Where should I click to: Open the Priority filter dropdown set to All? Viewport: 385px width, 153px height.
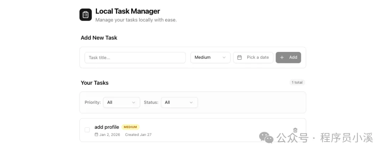[x=121, y=102]
